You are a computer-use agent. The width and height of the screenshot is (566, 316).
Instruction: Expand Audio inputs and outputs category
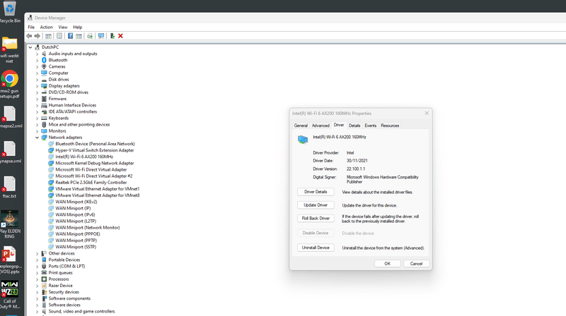[x=37, y=54]
